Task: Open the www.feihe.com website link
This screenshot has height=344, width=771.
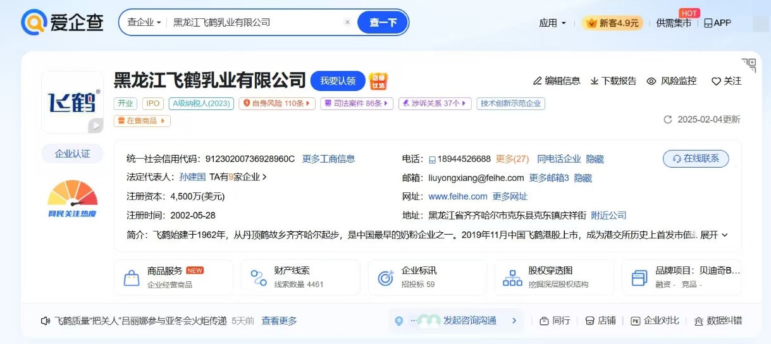Action: click(458, 197)
